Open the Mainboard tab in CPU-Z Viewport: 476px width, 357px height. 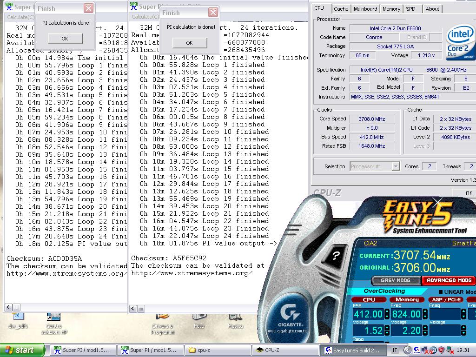point(365,9)
